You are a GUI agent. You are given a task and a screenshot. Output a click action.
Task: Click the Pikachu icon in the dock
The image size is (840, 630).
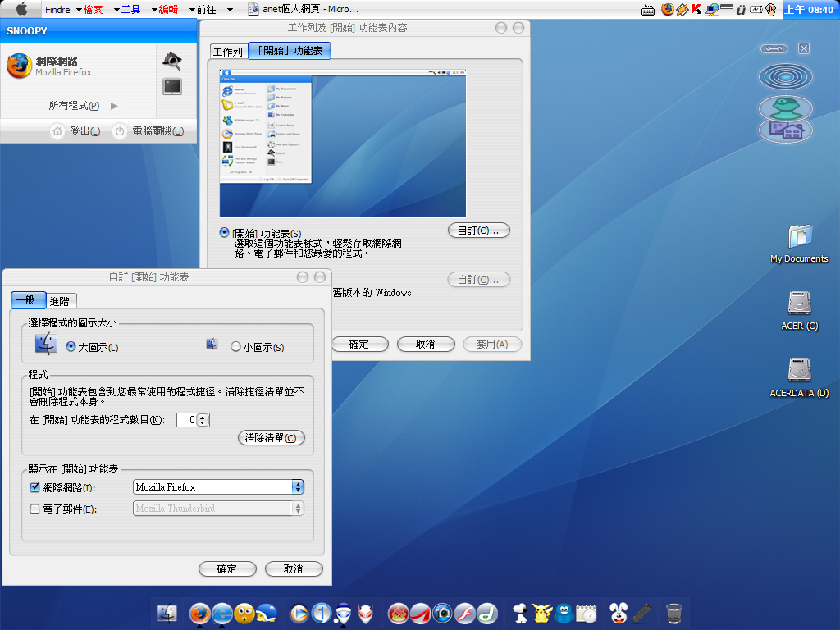[x=541, y=612]
